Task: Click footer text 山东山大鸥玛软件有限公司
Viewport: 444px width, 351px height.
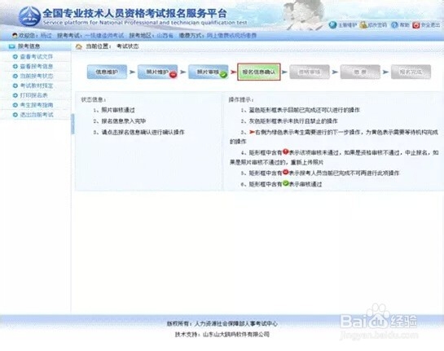Action: tap(235, 334)
